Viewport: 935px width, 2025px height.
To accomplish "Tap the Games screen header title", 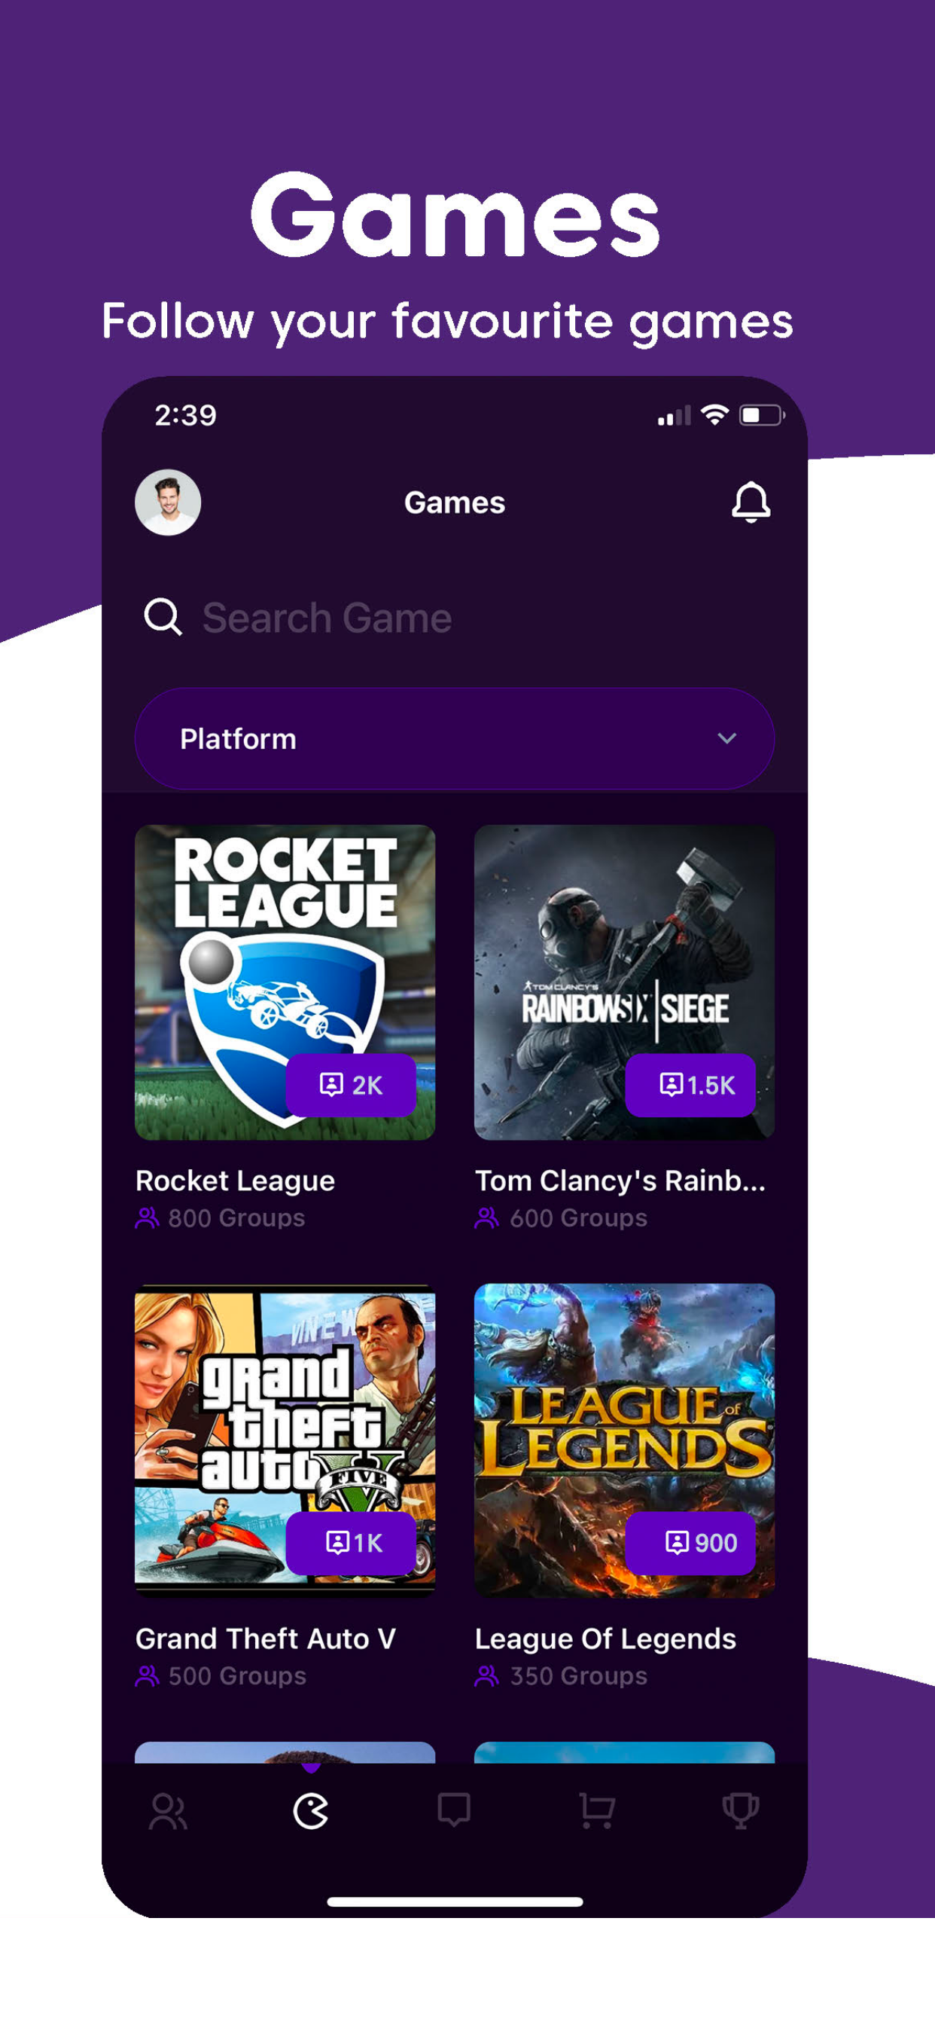I will (x=454, y=502).
